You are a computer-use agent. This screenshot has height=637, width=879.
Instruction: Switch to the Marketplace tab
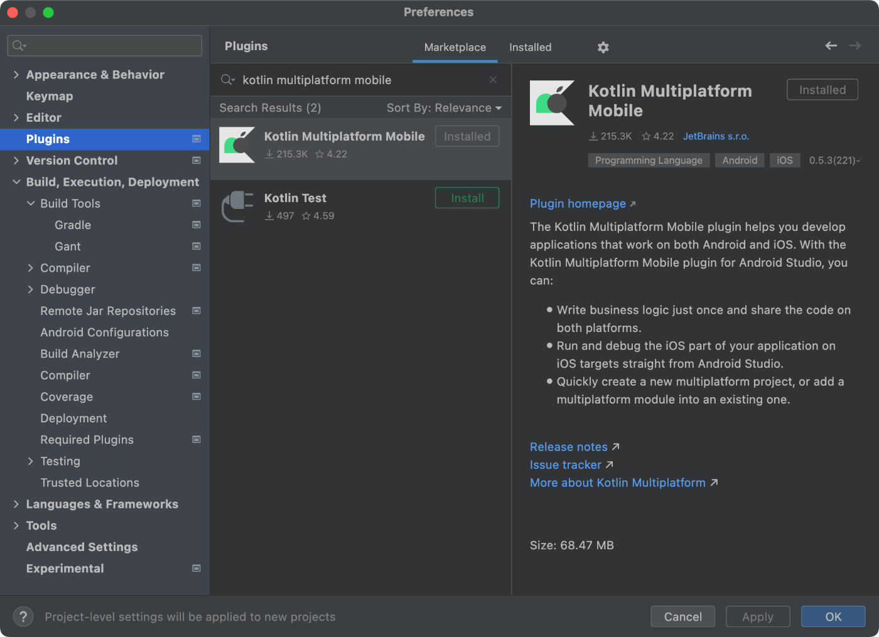[x=455, y=47]
